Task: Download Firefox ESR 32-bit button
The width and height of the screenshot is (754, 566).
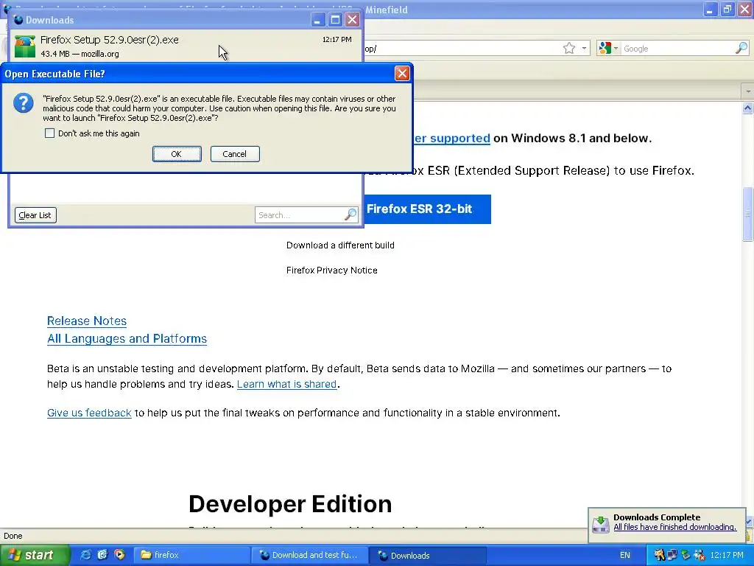Action: click(427, 209)
